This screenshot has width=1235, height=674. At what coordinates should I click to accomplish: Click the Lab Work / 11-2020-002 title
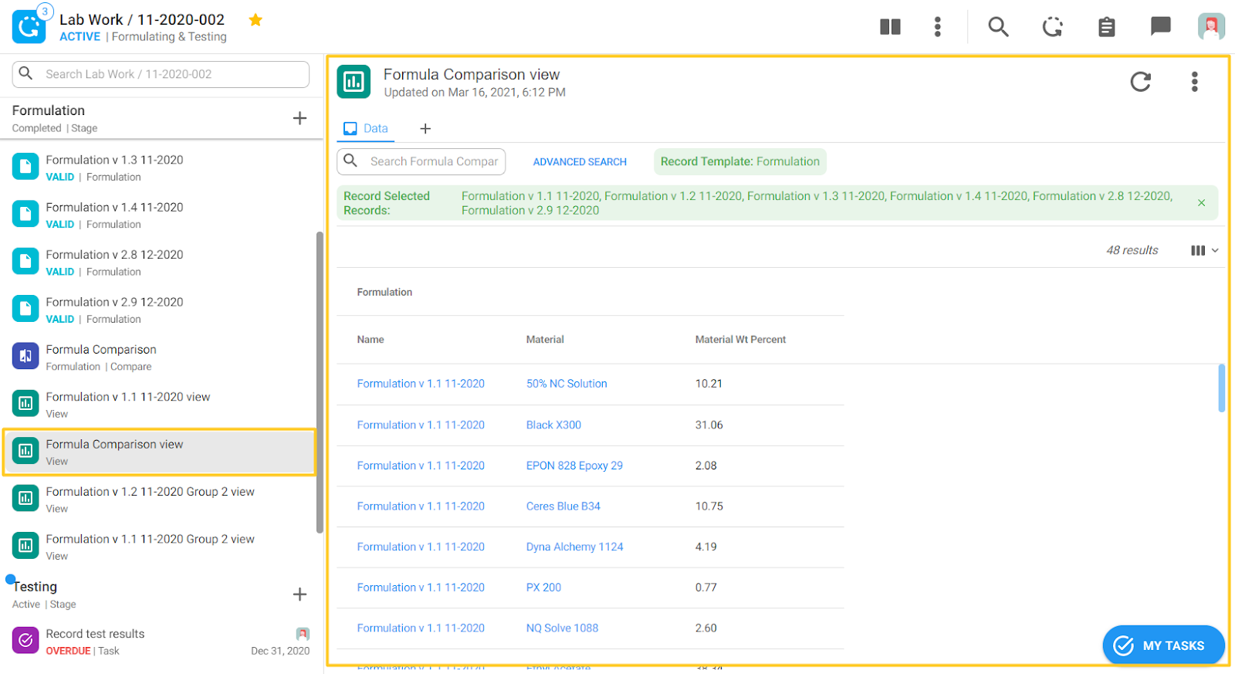142,19
